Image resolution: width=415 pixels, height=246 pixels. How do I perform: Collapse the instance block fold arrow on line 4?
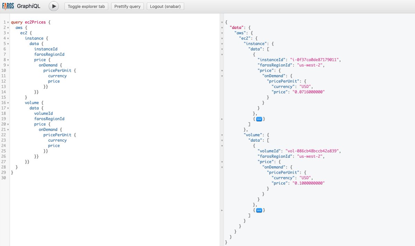(x=8, y=38)
